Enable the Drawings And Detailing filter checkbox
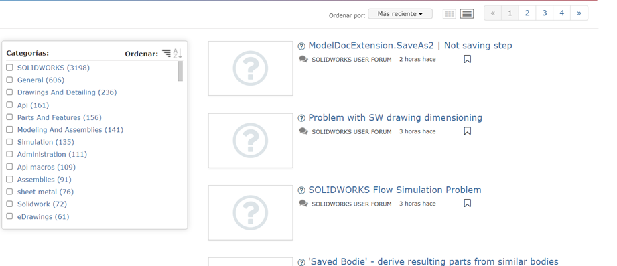Image resolution: width=617 pixels, height=266 pixels. tap(9, 92)
